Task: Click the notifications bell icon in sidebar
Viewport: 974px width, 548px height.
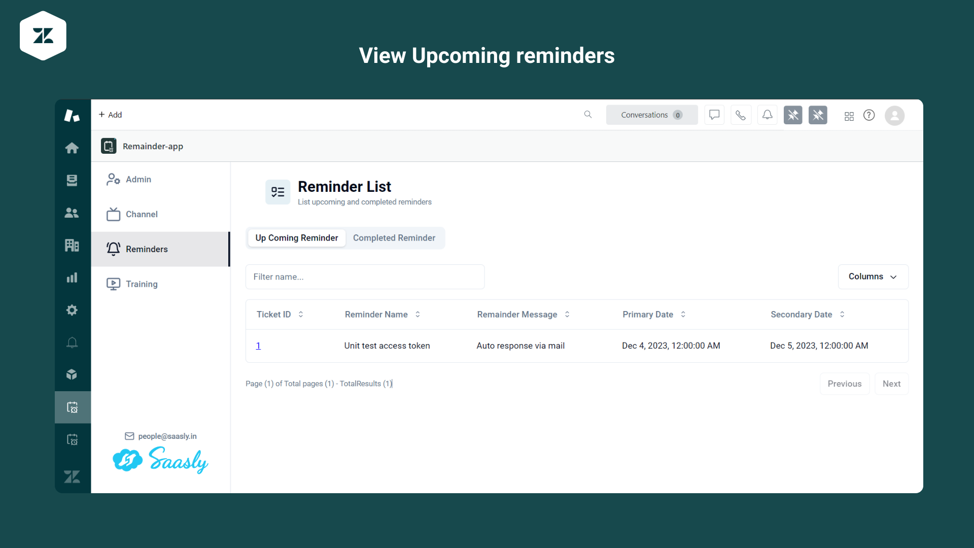Action: click(72, 342)
